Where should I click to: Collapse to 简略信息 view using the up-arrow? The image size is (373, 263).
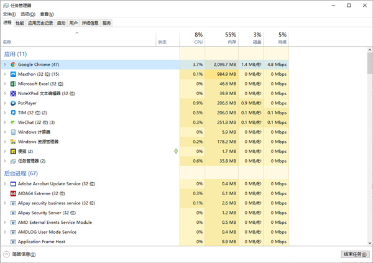(x=6, y=254)
